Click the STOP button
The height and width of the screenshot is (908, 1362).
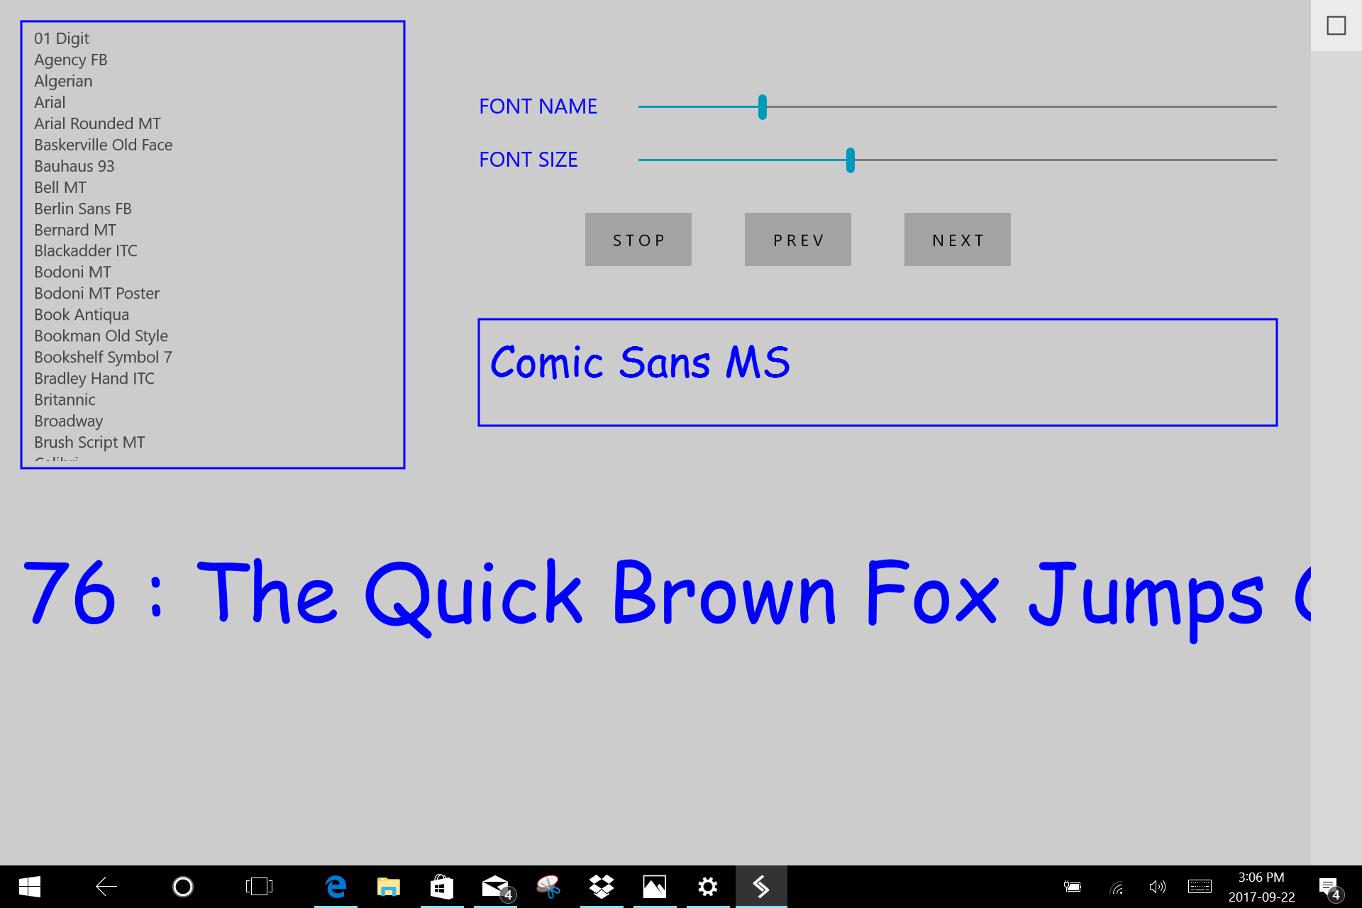click(638, 240)
